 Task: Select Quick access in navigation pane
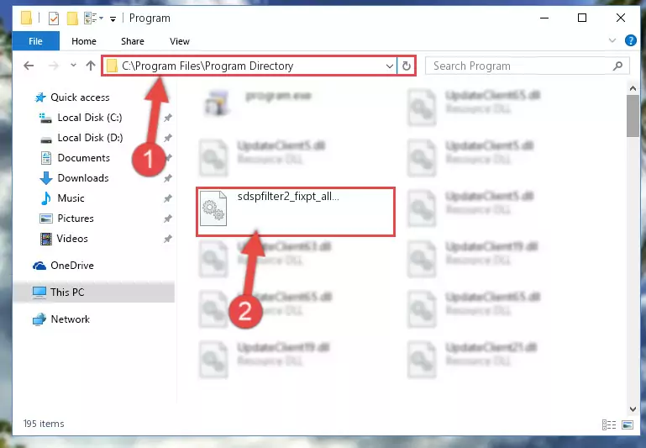pos(80,98)
